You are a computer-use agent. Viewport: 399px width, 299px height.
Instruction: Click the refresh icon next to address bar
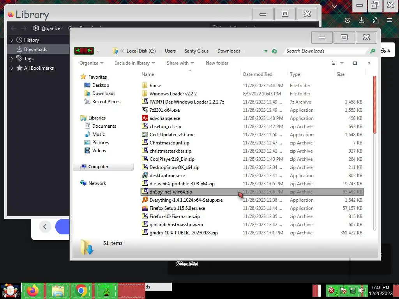274,51
